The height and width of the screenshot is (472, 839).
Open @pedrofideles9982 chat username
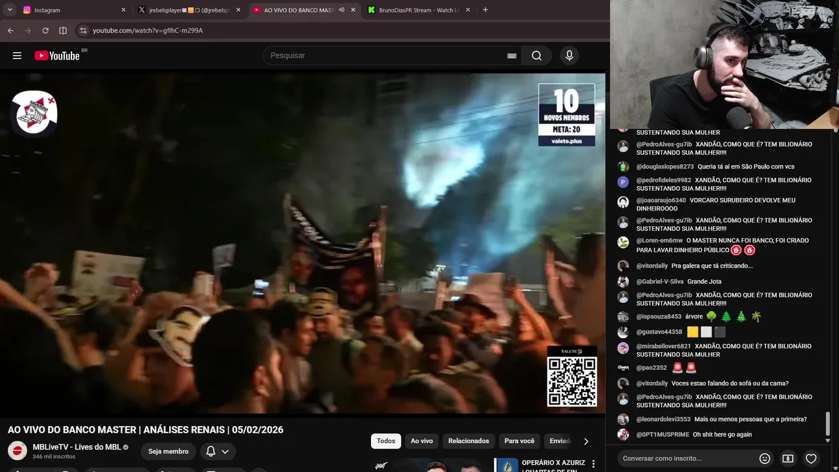(663, 180)
